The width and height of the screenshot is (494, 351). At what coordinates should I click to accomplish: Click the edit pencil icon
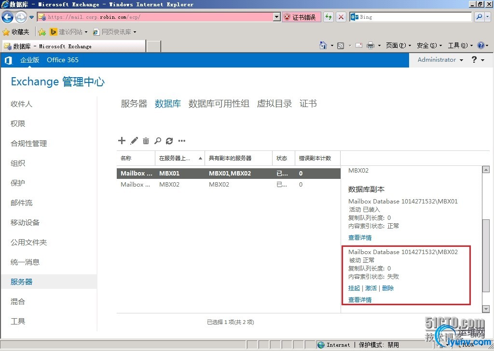click(x=134, y=141)
